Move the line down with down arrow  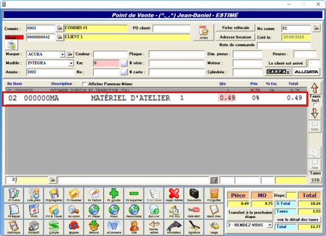click(x=315, y=114)
